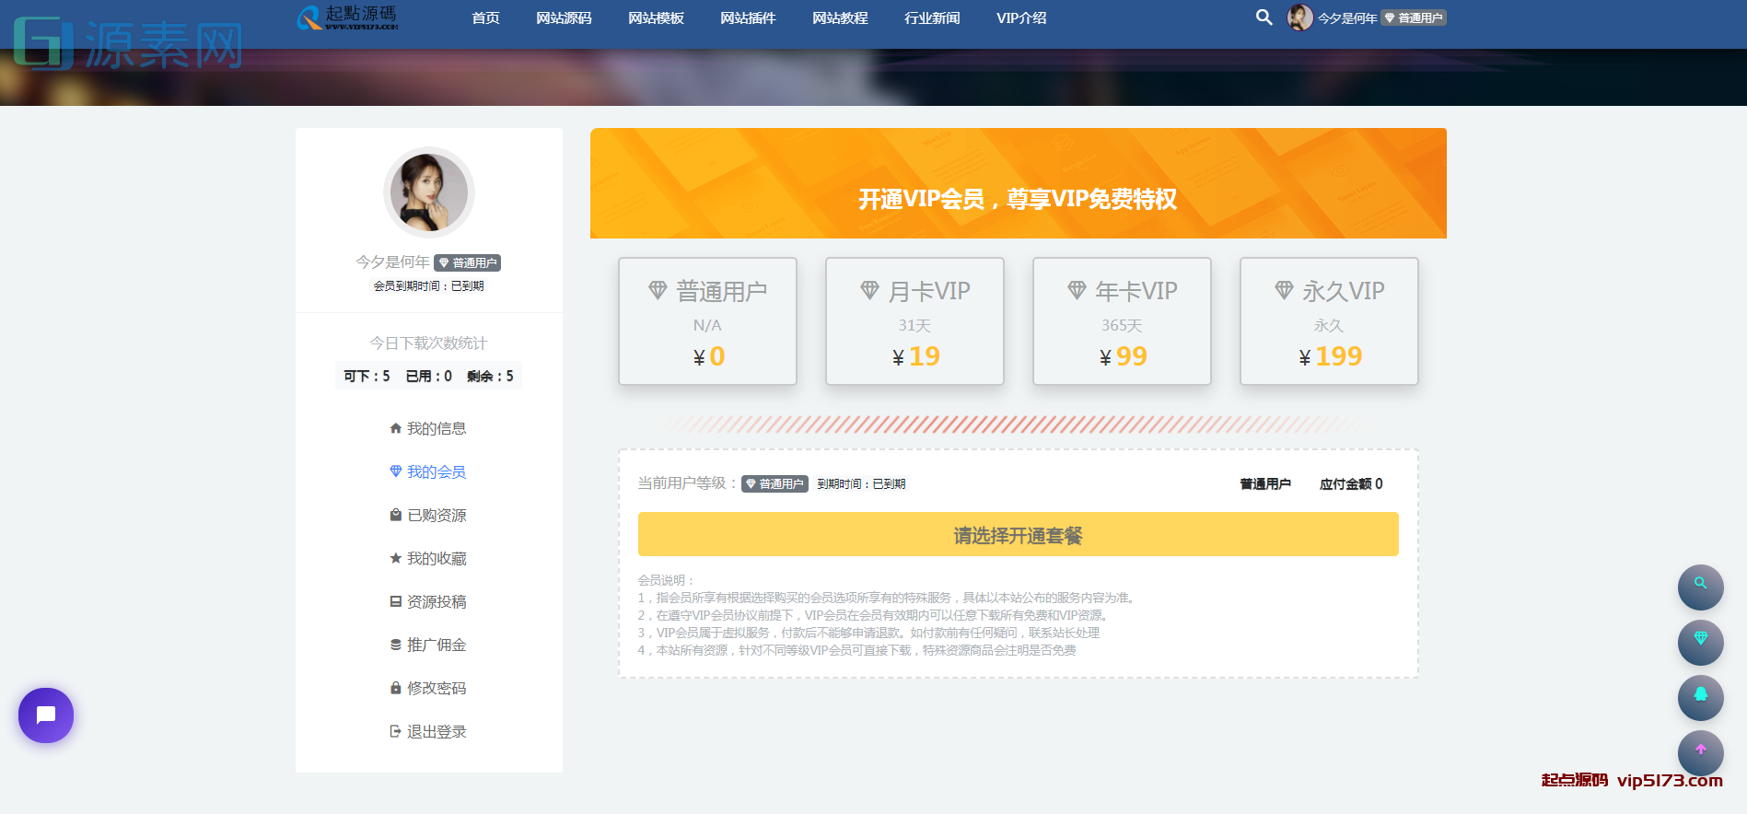1747x814 pixels.
Task: Open 行业新闻 navigation item
Action: coord(932,17)
